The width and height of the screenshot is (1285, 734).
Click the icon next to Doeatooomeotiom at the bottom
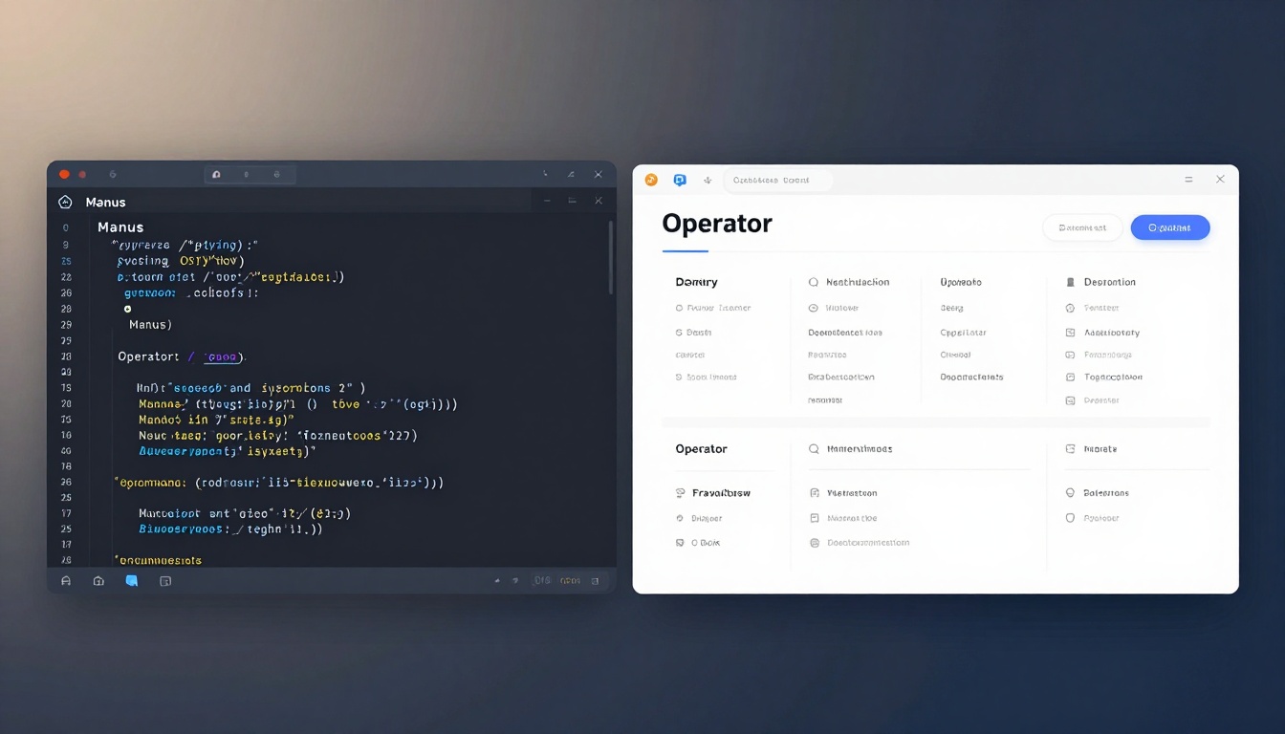(x=815, y=543)
